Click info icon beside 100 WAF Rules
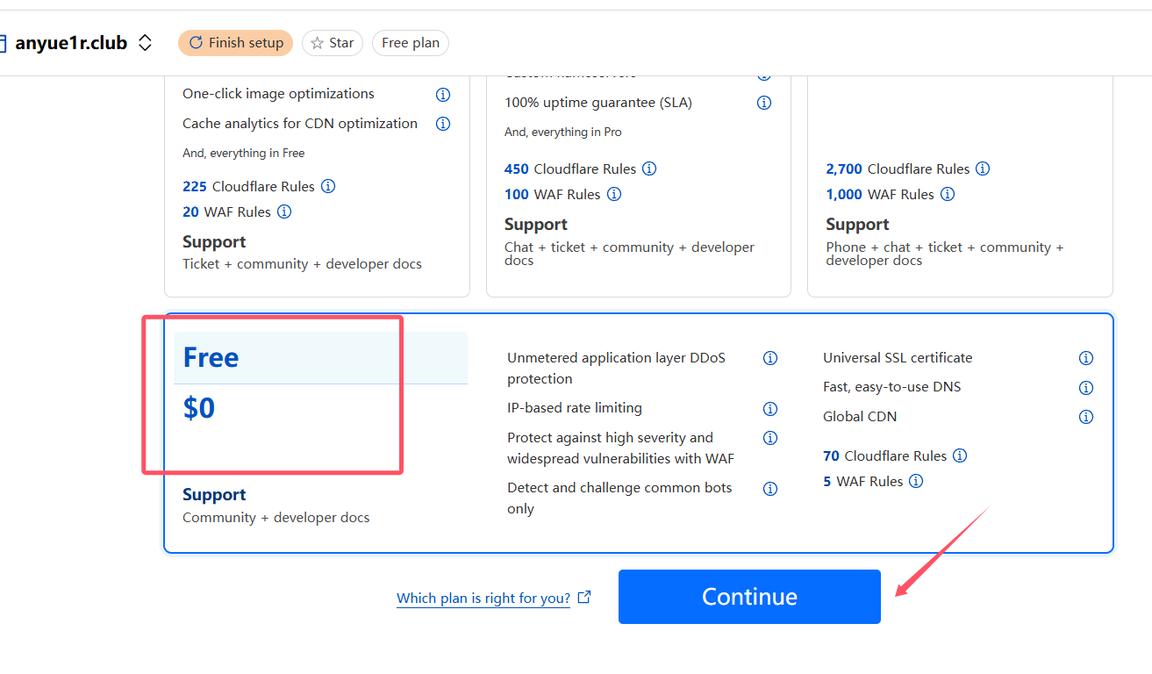Image resolution: width=1152 pixels, height=674 pixels. click(x=614, y=194)
